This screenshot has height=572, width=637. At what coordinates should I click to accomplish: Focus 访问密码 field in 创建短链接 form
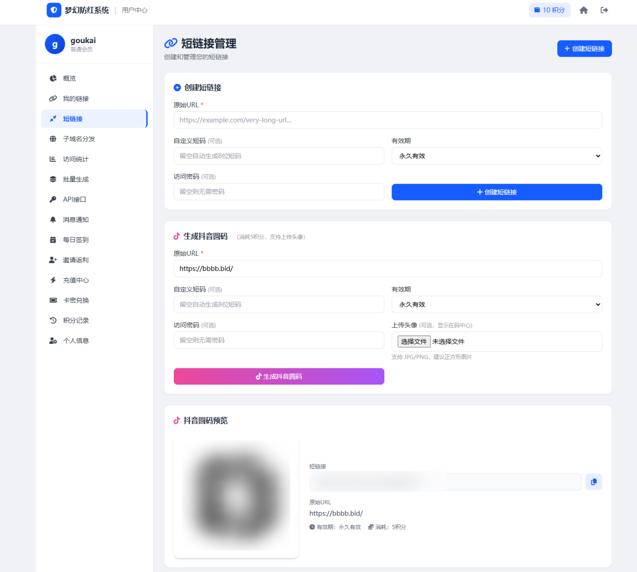[279, 192]
